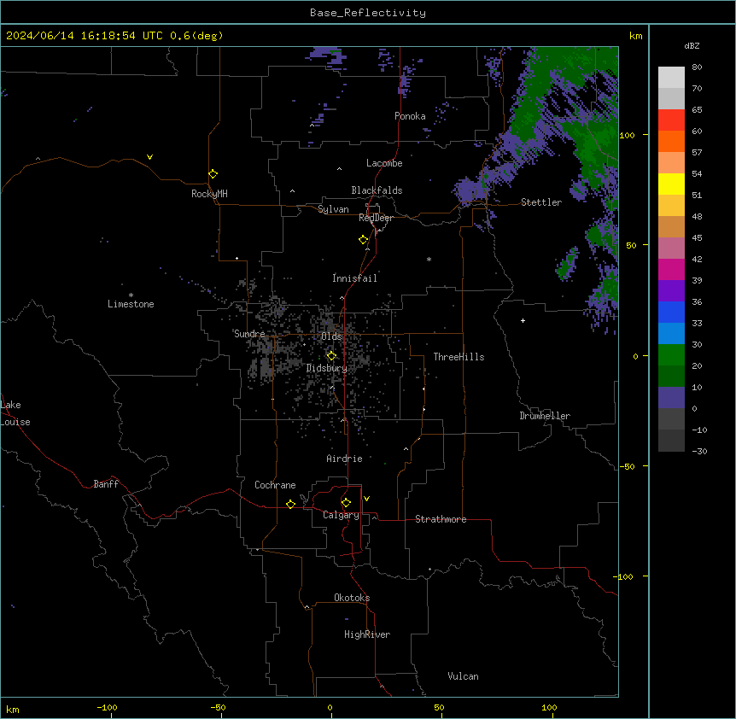Click the Lacombe city label

pos(384,163)
